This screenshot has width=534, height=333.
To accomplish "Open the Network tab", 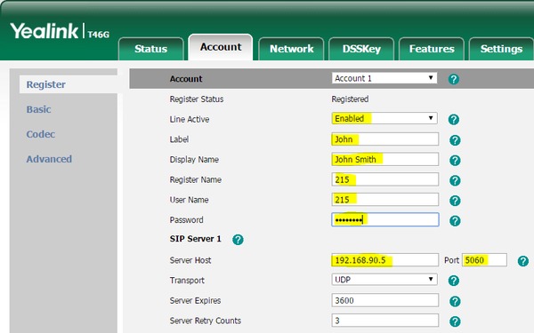I will tap(292, 49).
